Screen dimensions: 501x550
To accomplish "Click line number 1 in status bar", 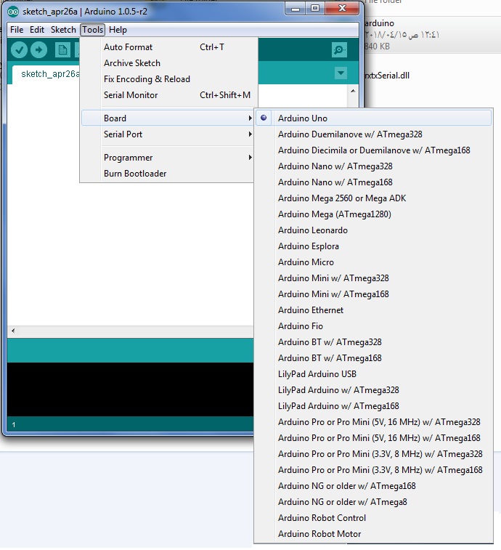I will 14,425.
